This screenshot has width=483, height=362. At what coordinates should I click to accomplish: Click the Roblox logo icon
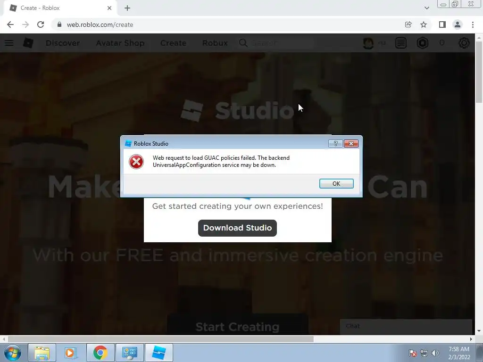click(x=28, y=43)
